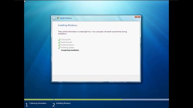The image size is (193, 108).
Task: Click the back arrow in Install Windows
Action: click(x=54, y=18)
